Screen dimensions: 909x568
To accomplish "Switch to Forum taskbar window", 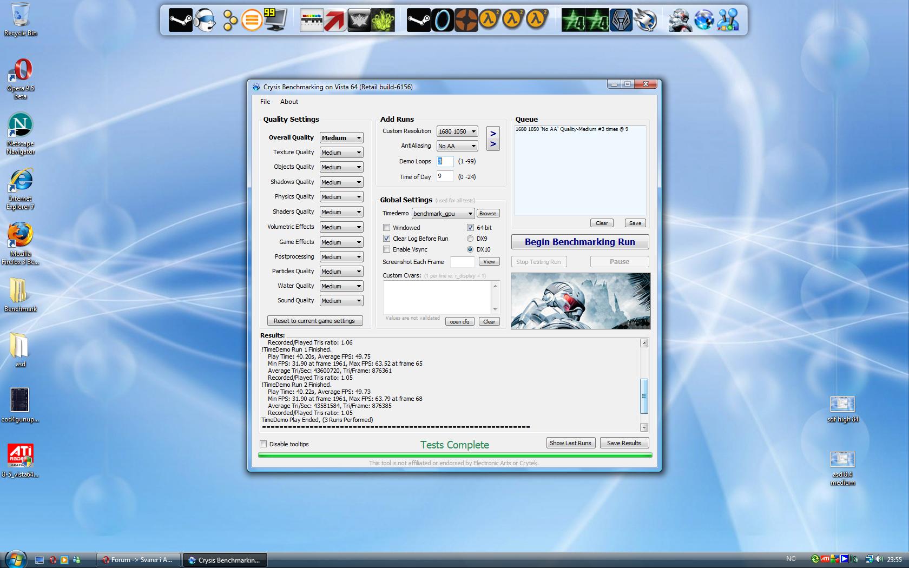I will click(139, 560).
